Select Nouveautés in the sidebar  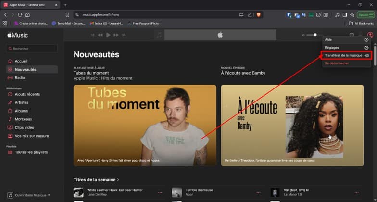[x=32, y=69]
